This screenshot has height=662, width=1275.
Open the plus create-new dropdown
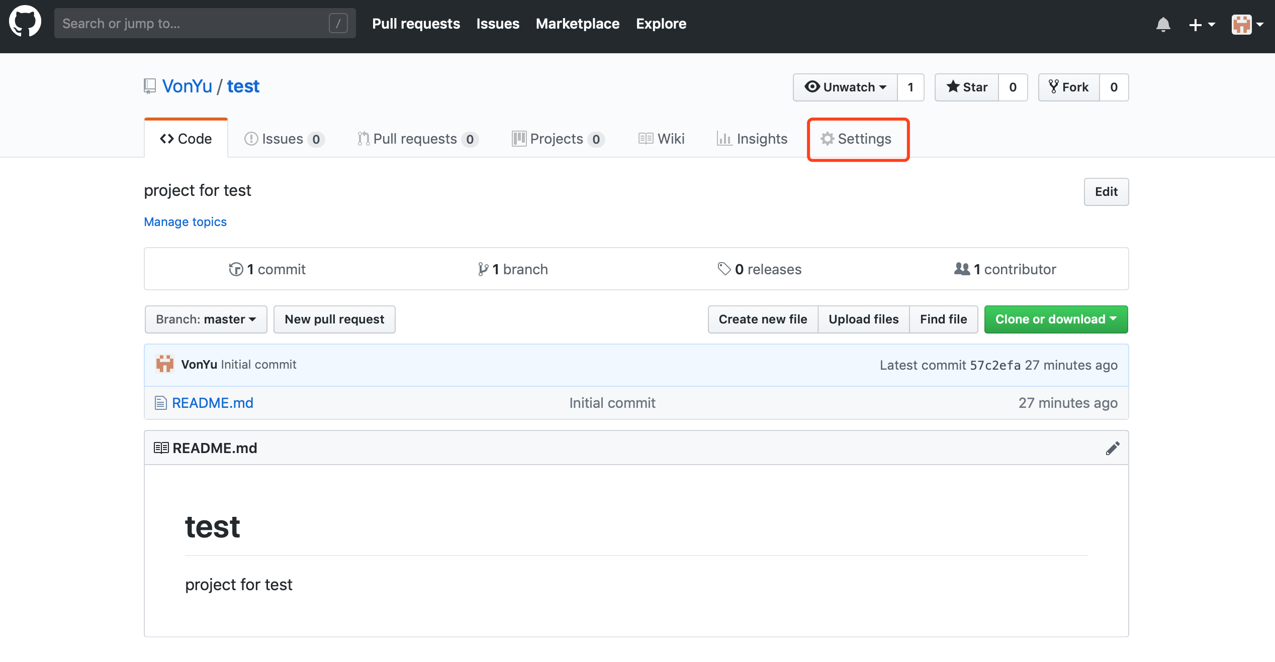click(x=1201, y=24)
